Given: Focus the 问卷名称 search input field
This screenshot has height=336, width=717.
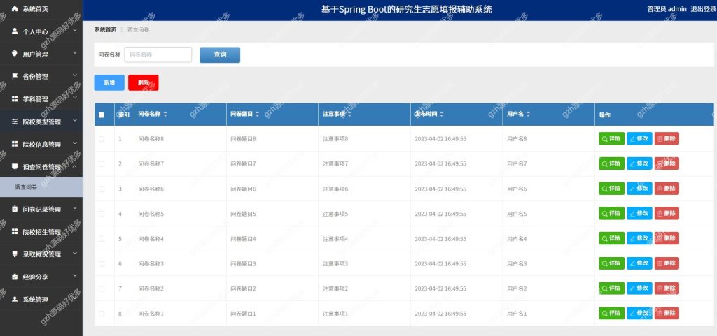Looking at the screenshot, I should click(x=158, y=54).
